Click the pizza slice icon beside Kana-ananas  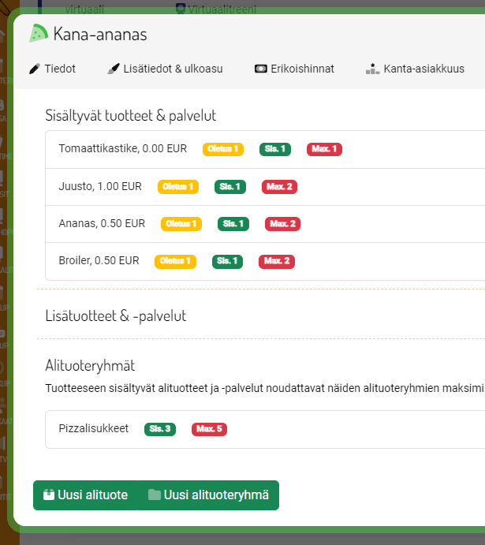point(39,33)
